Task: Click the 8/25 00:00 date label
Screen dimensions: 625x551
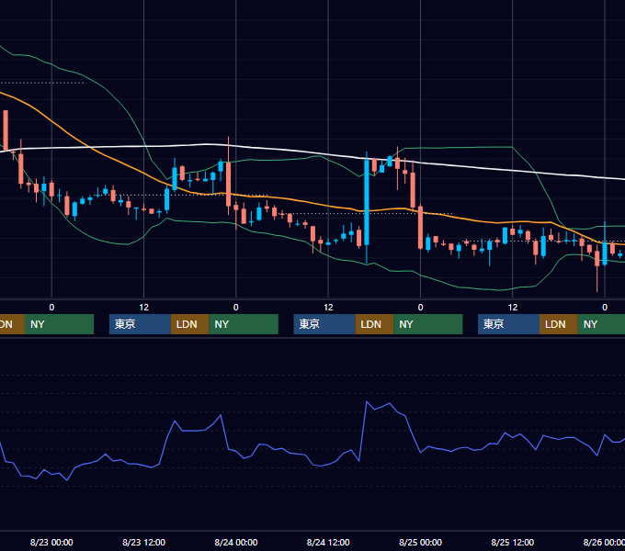Action: tap(420, 542)
